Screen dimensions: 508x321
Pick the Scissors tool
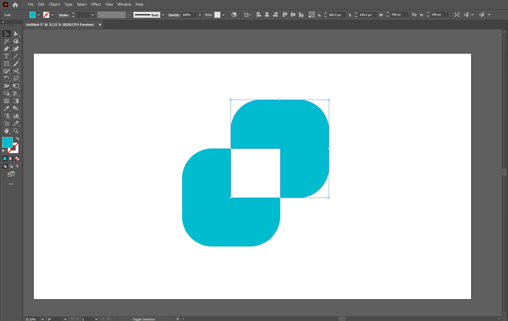point(16,71)
